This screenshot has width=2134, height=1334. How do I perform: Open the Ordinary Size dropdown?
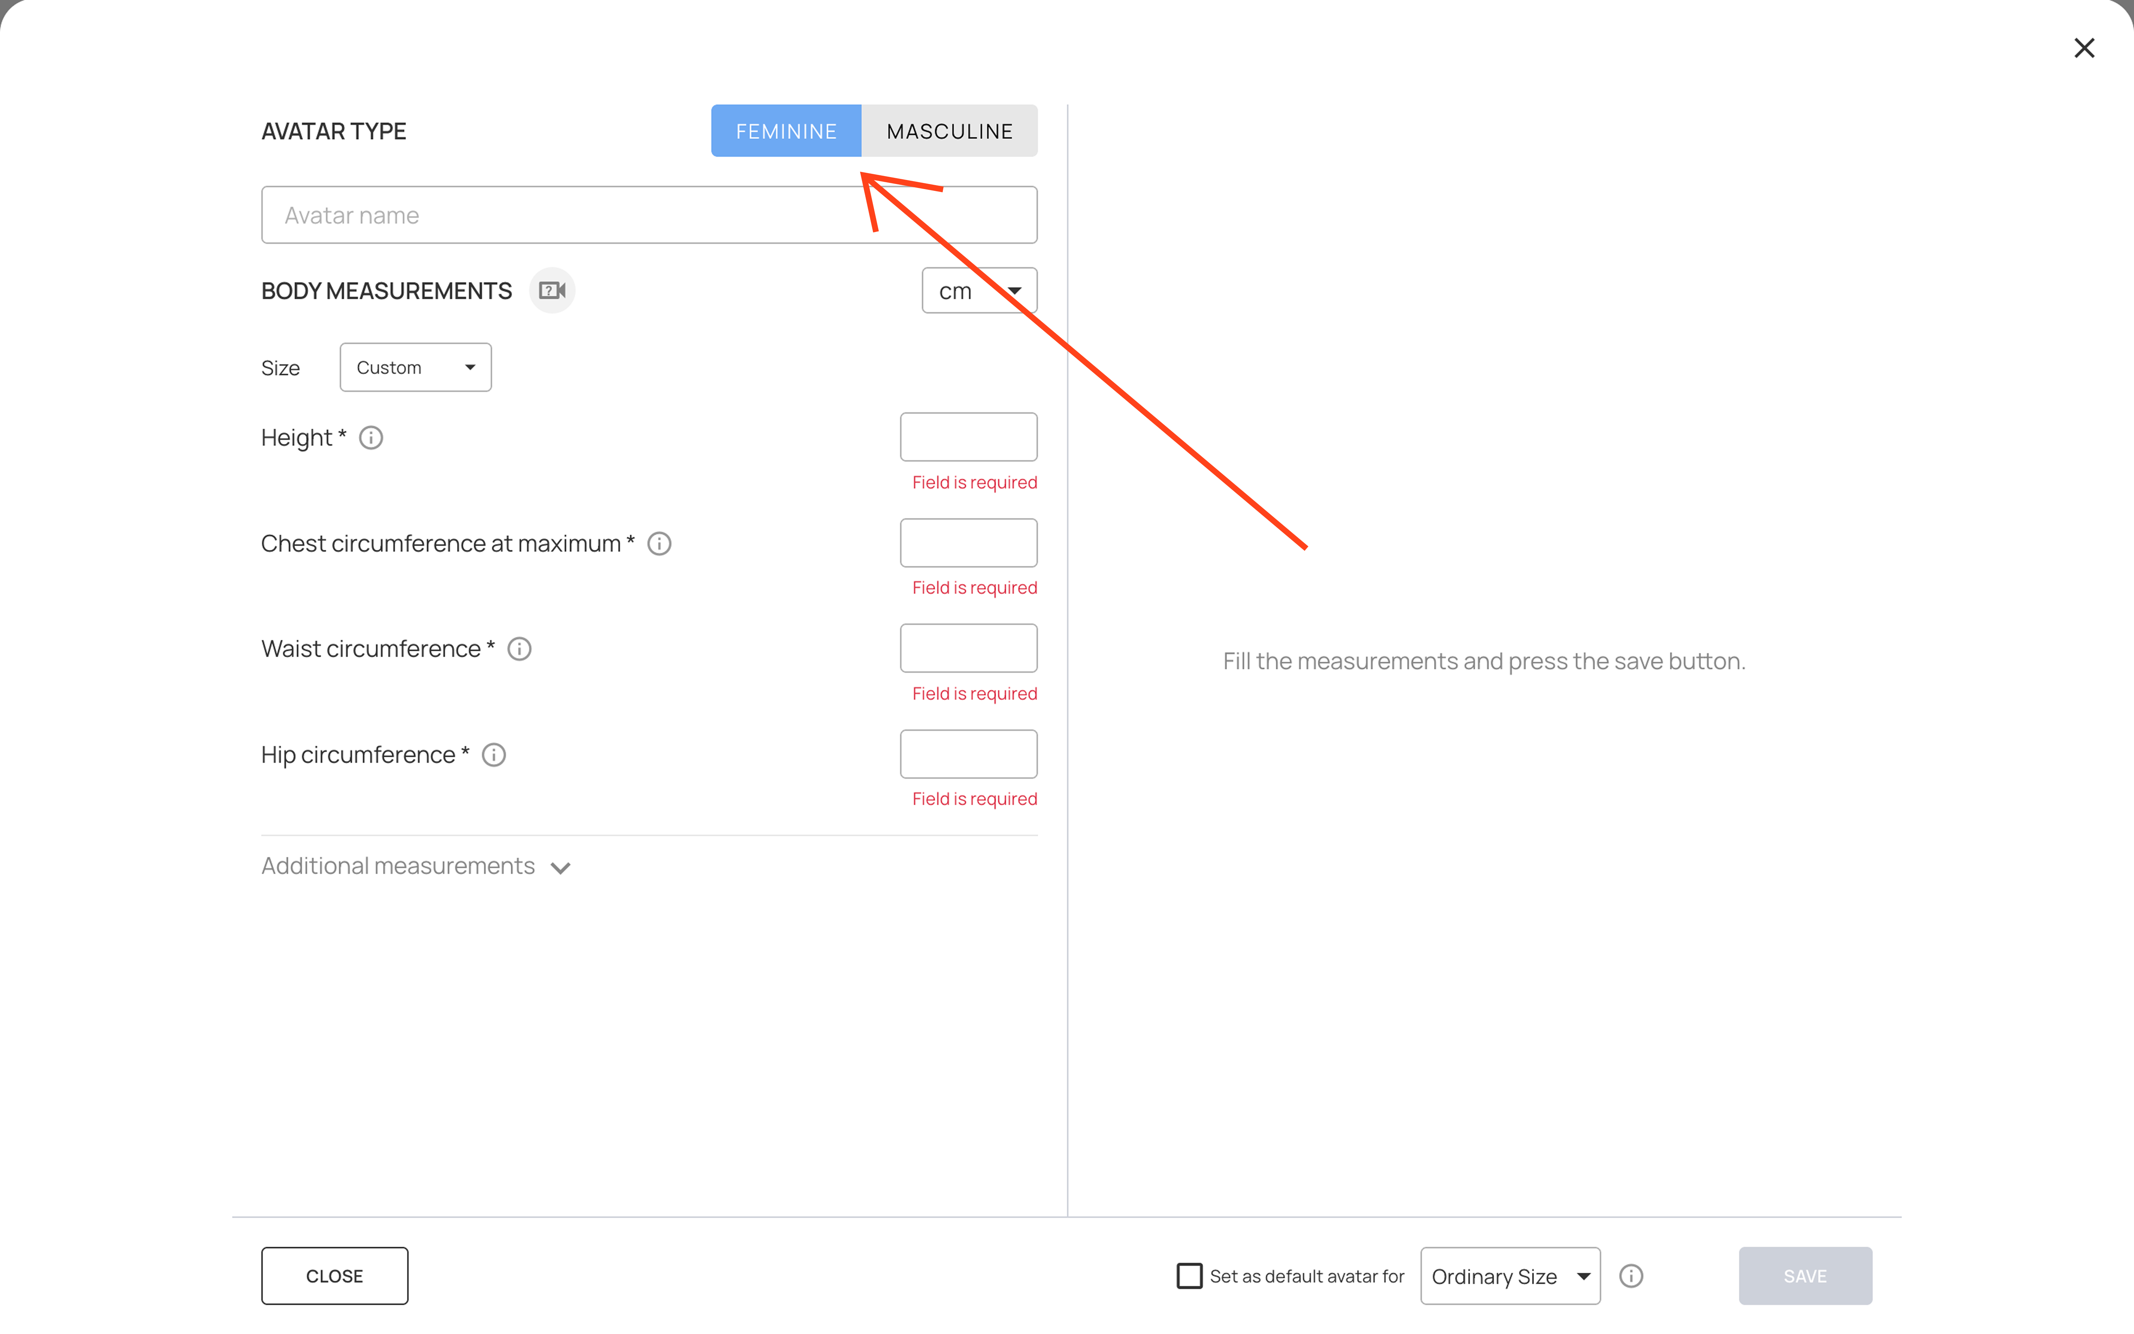click(1510, 1276)
